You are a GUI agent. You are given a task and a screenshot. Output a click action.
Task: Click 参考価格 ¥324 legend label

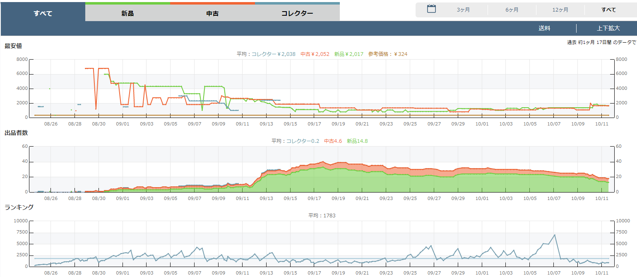coord(387,54)
